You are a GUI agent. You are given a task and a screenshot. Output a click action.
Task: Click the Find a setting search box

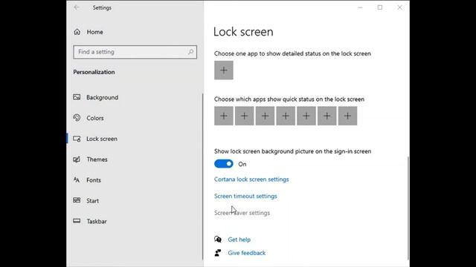coord(135,52)
